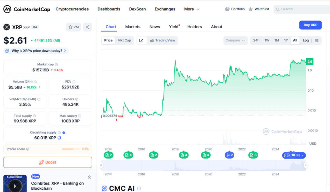Open the Holders tab
The width and height of the screenshot is (330, 192).
tap(195, 27)
